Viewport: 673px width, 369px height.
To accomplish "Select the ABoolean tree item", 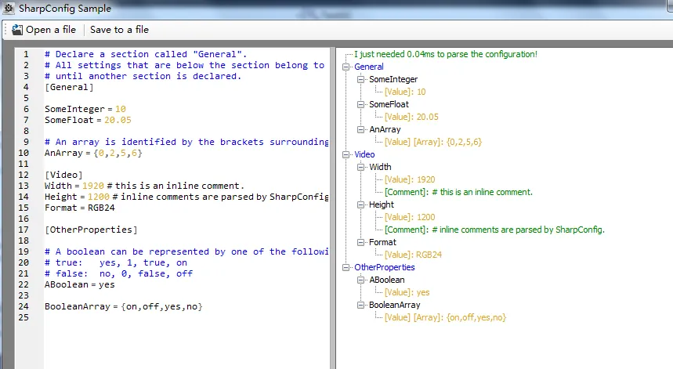I will point(387,280).
